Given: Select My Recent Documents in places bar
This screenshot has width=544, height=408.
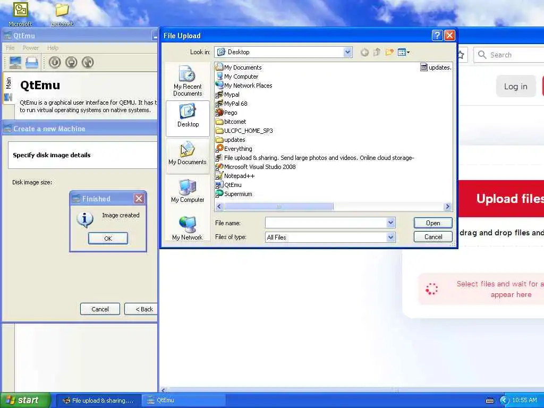Looking at the screenshot, I should point(188,81).
